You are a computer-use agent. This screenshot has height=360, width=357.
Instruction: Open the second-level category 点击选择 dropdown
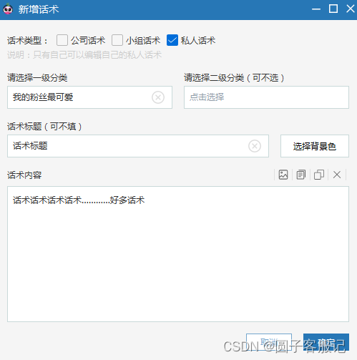point(266,97)
